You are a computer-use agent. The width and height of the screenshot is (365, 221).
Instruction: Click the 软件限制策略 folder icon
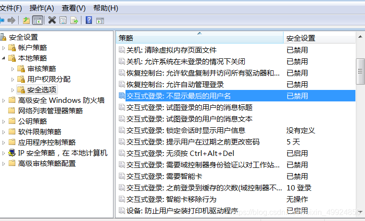12,132
